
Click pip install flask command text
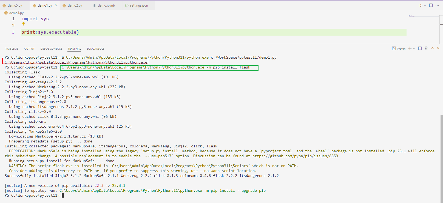pyautogui.click(x=156, y=67)
